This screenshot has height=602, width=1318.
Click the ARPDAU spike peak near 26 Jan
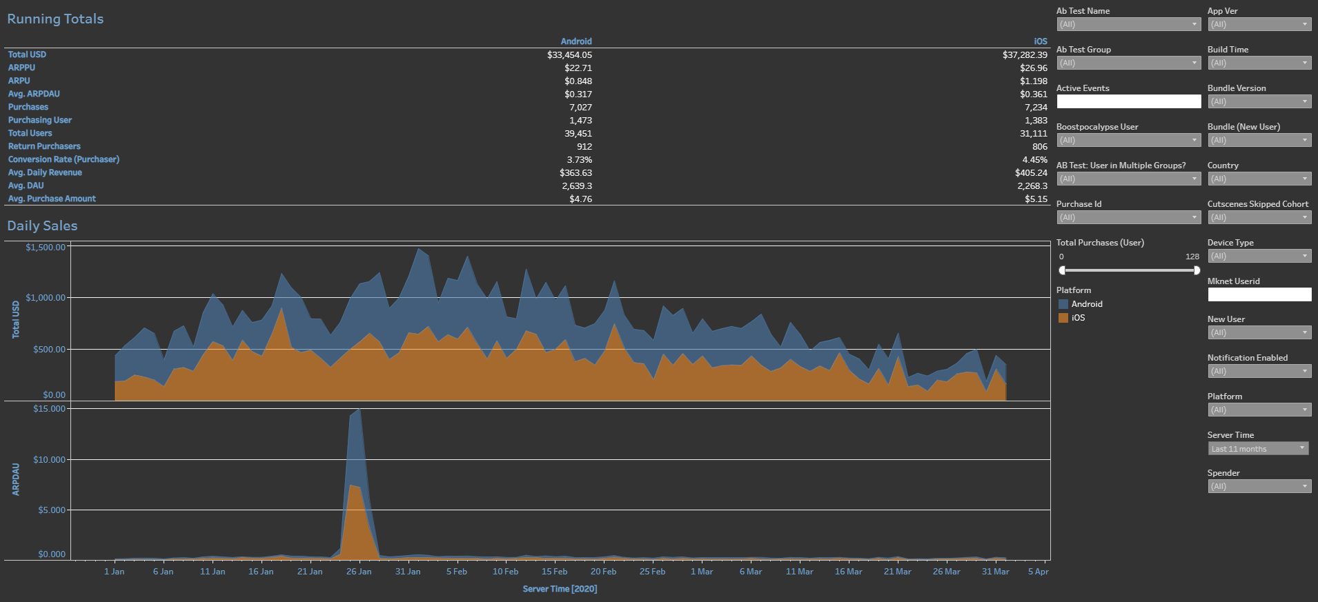pyautogui.click(x=359, y=410)
